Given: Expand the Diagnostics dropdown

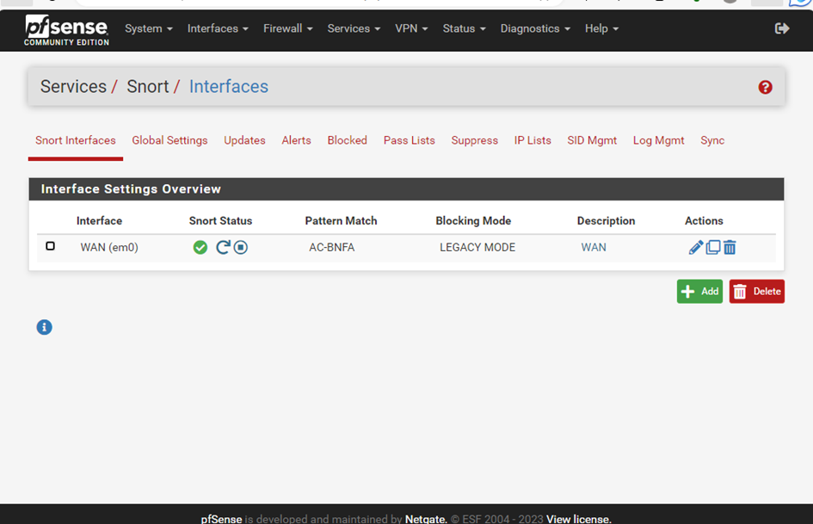Looking at the screenshot, I should point(534,28).
